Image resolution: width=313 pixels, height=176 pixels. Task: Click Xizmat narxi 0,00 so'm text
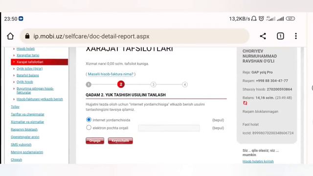pos(117,64)
